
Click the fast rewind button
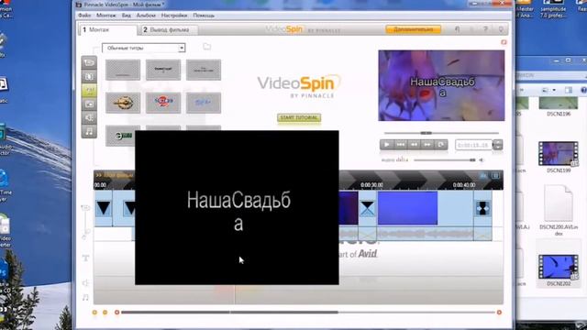pyautogui.click(x=414, y=145)
